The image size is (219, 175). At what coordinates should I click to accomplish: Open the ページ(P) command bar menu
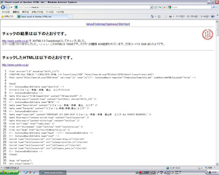tap(180, 16)
